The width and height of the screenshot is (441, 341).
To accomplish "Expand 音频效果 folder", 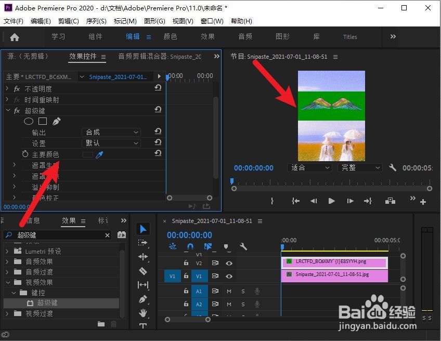I will [7, 261].
